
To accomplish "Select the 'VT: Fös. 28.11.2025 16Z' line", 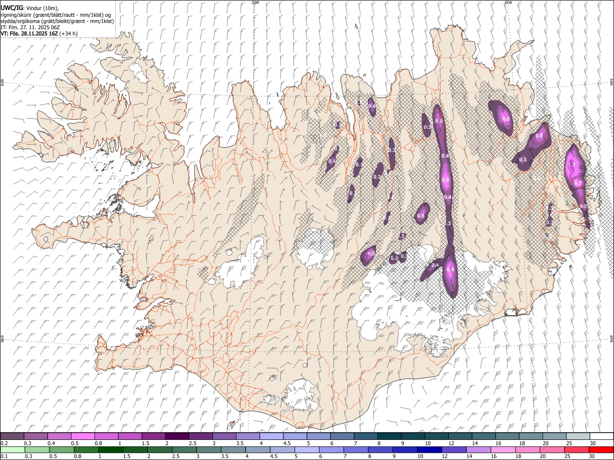I will (x=30, y=34).
